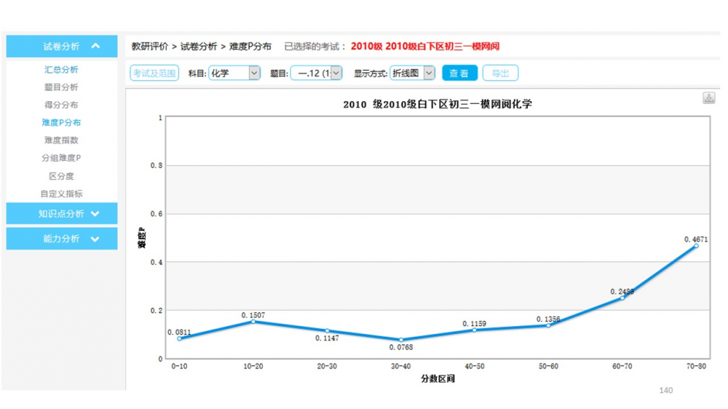Click the chart download icon
The image size is (728, 409).
coord(708,98)
